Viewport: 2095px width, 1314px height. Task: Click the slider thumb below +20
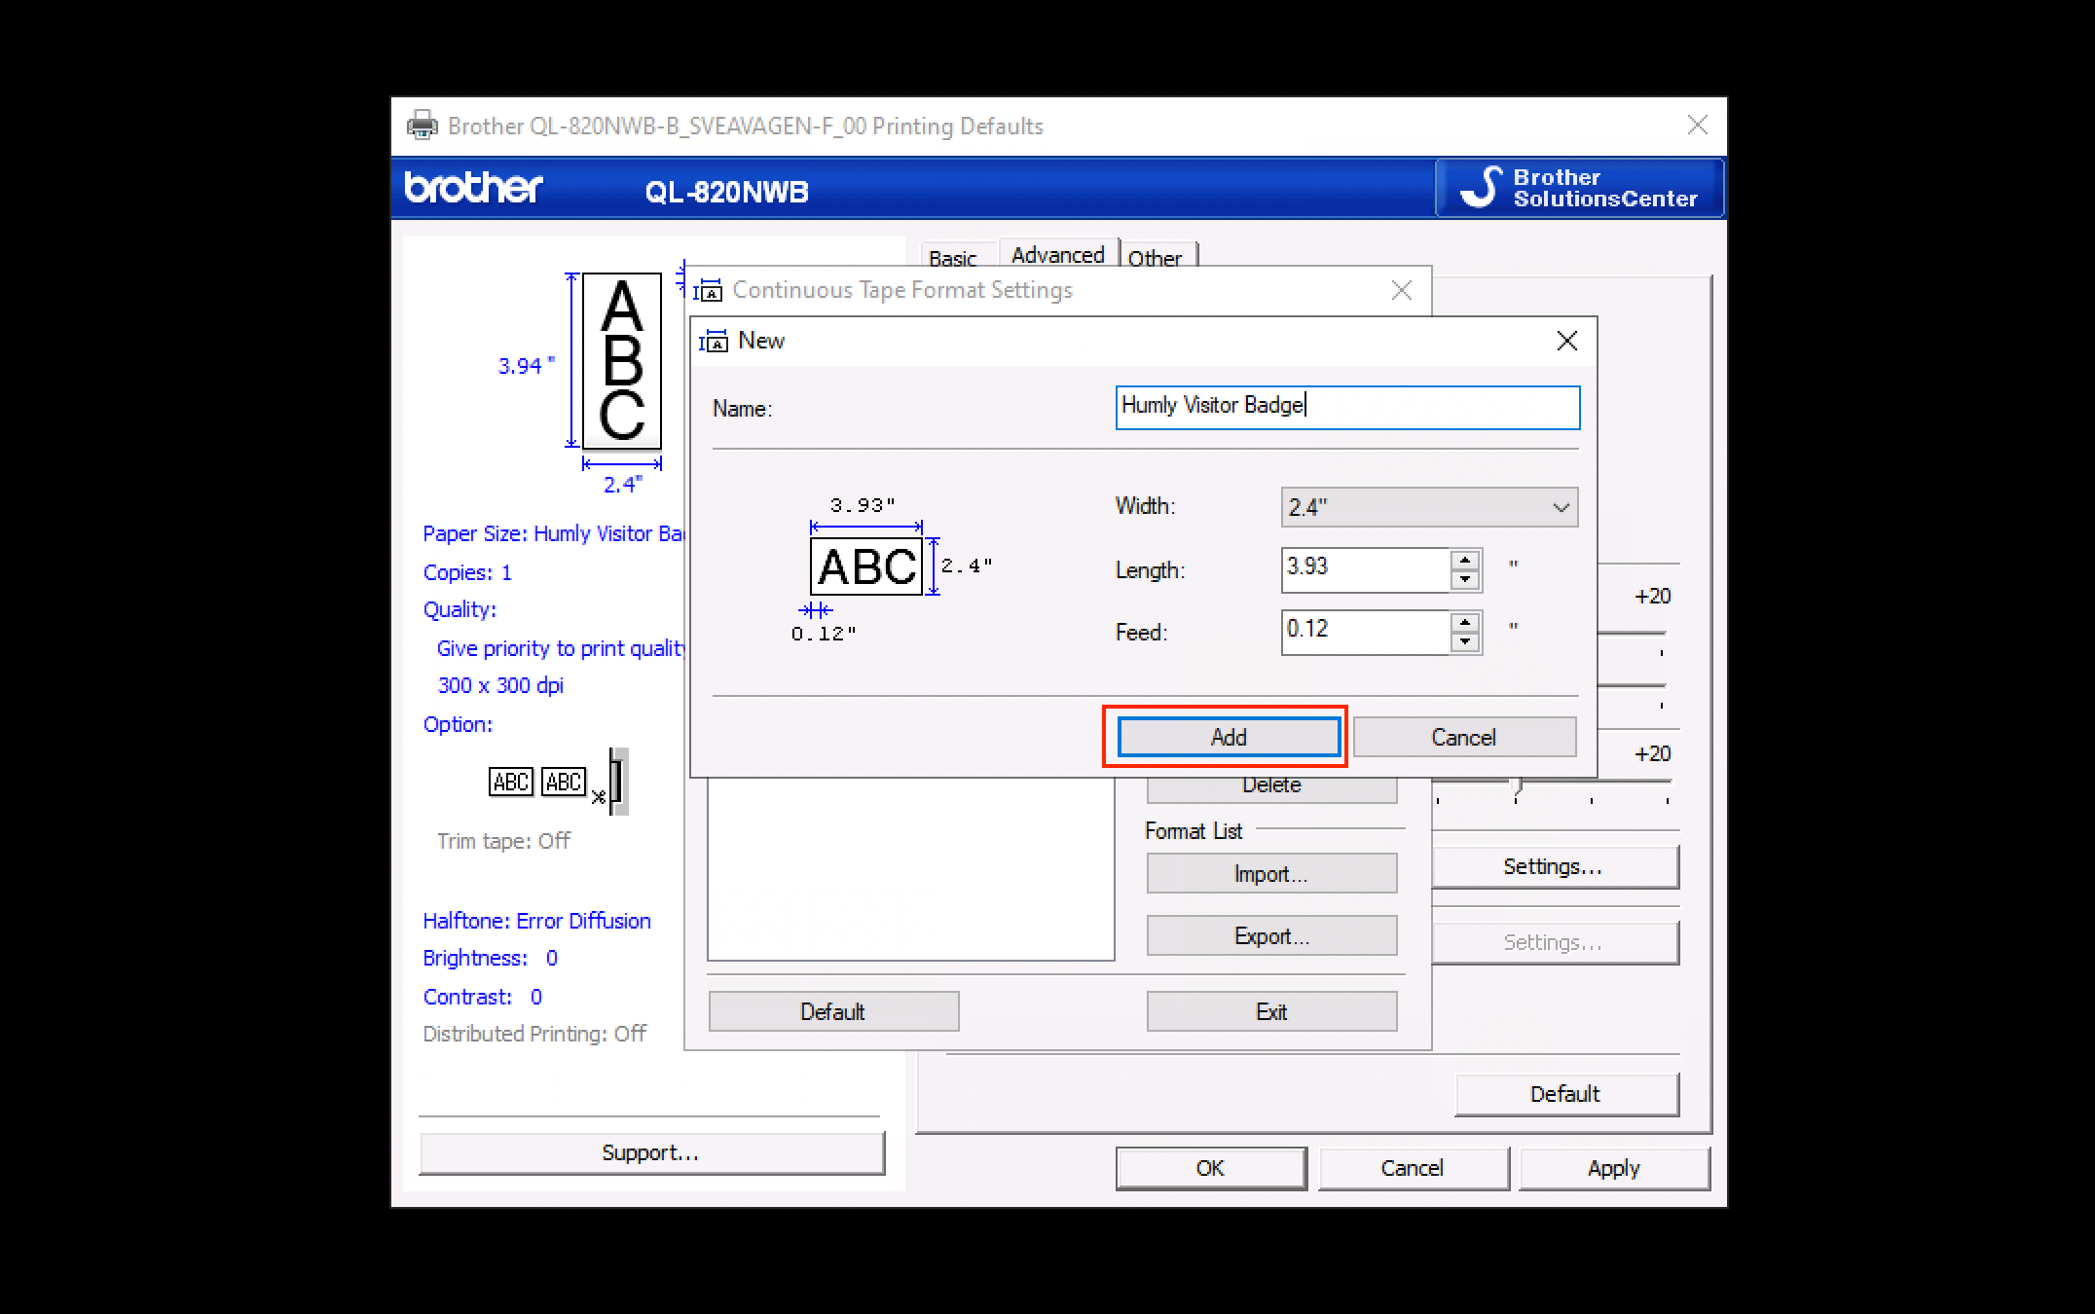(1516, 788)
